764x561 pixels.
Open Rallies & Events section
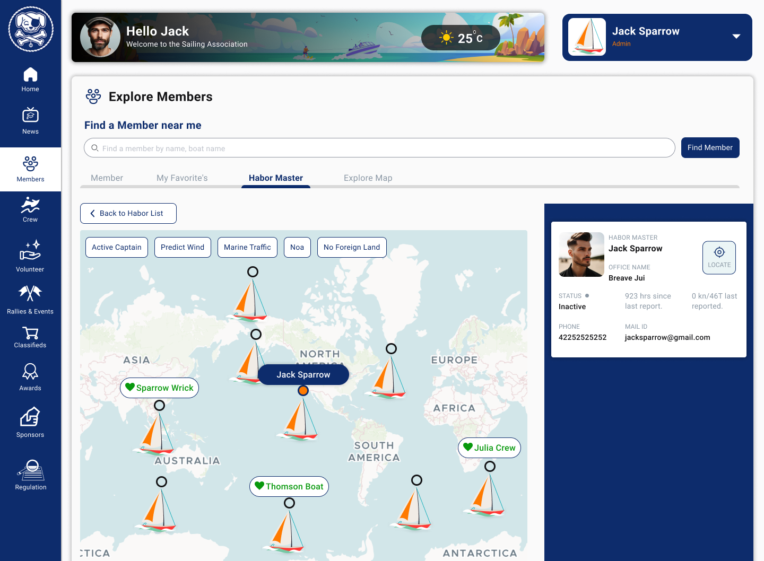30,294
